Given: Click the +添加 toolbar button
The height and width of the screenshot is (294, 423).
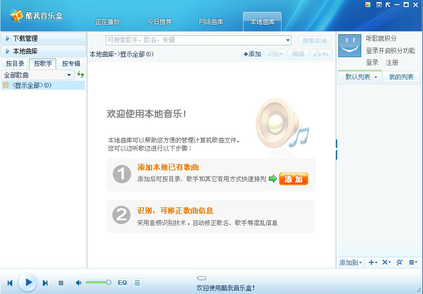Looking at the screenshot, I should 252,54.
